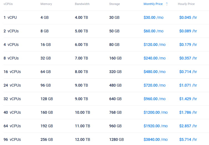Screen dimensions: 209x145
Task: Click the Bandwidth column header
Action: 82,4
